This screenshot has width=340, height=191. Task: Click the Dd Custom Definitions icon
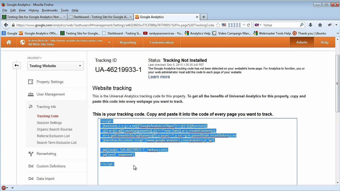coord(31,166)
